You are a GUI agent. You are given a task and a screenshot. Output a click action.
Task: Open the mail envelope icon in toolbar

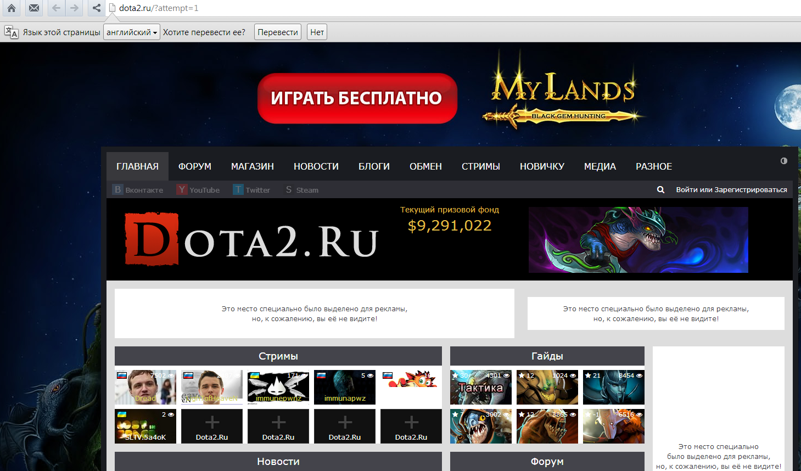[x=34, y=8]
